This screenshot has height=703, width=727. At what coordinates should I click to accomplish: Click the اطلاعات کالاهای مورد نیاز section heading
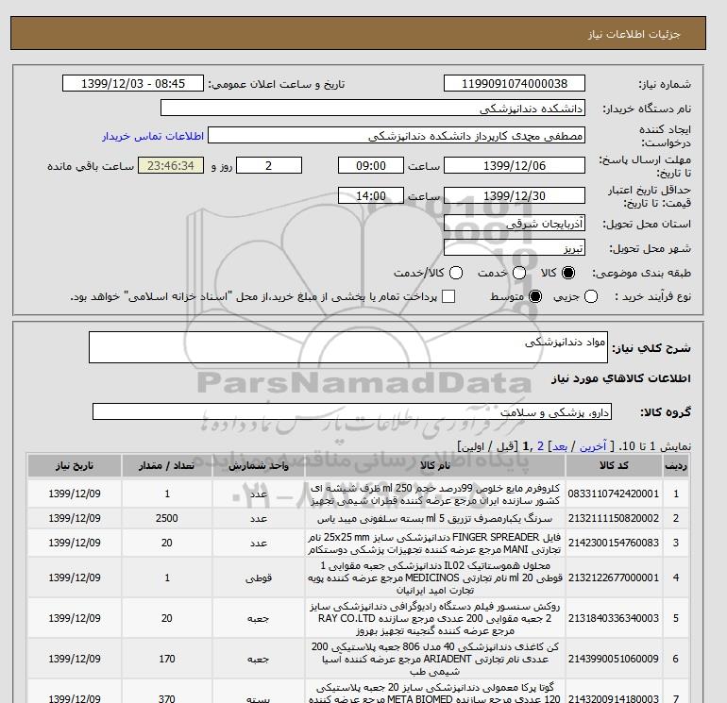(621, 378)
